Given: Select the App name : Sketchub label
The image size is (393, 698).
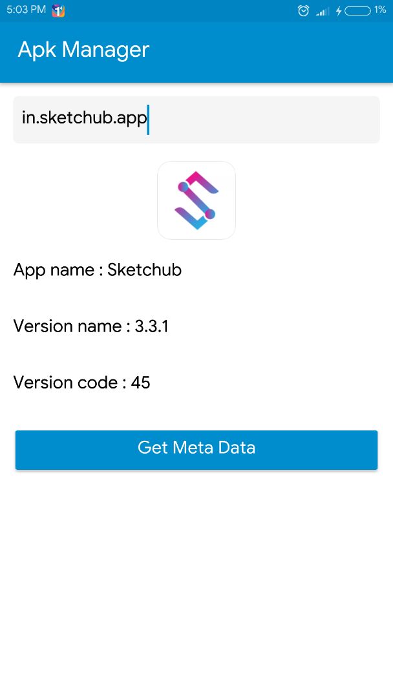Looking at the screenshot, I should point(97,270).
